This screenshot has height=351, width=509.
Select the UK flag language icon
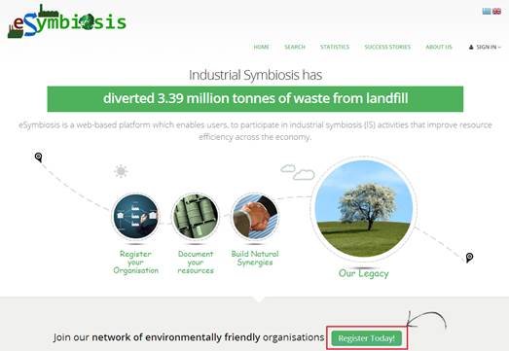click(x=496, y=12)
